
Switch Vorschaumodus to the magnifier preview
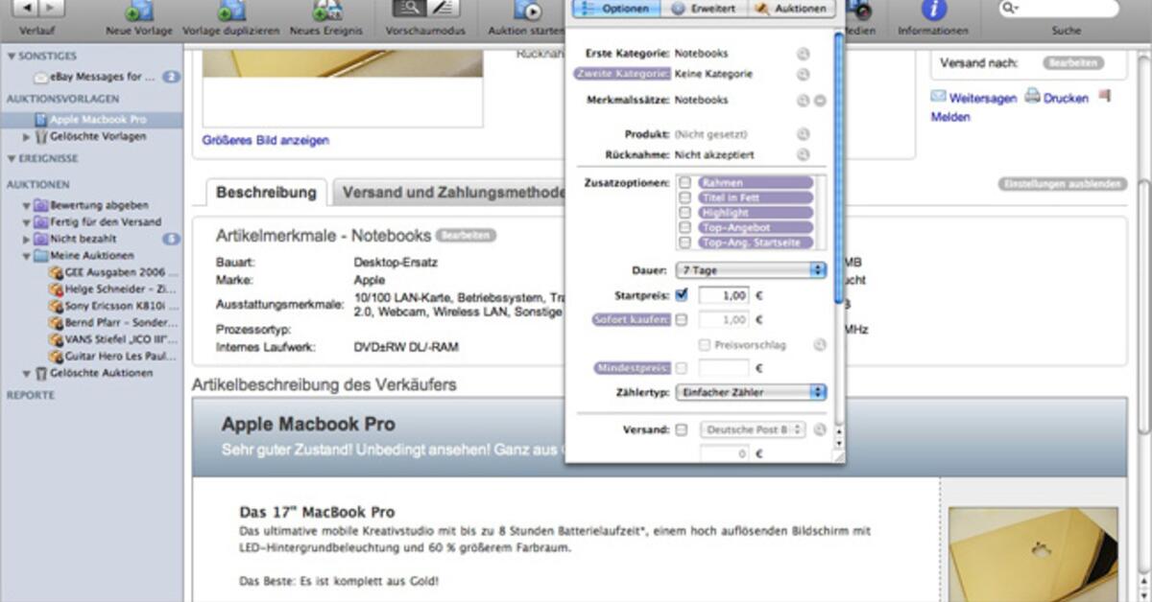click(x=408, y=9)
